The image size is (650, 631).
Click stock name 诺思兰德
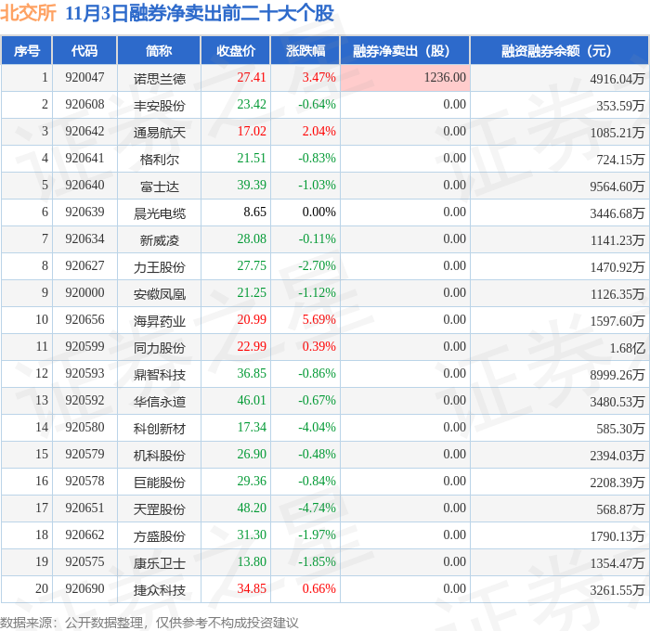(159, 79)
